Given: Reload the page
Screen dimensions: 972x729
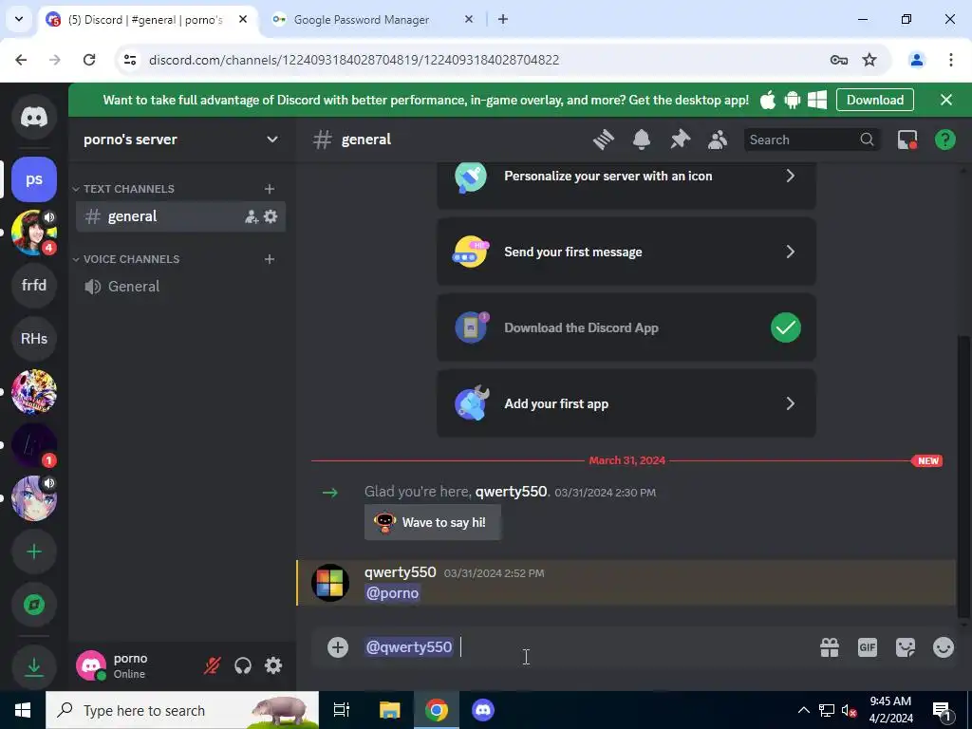Looking at the screenshot, I should 89,60.
